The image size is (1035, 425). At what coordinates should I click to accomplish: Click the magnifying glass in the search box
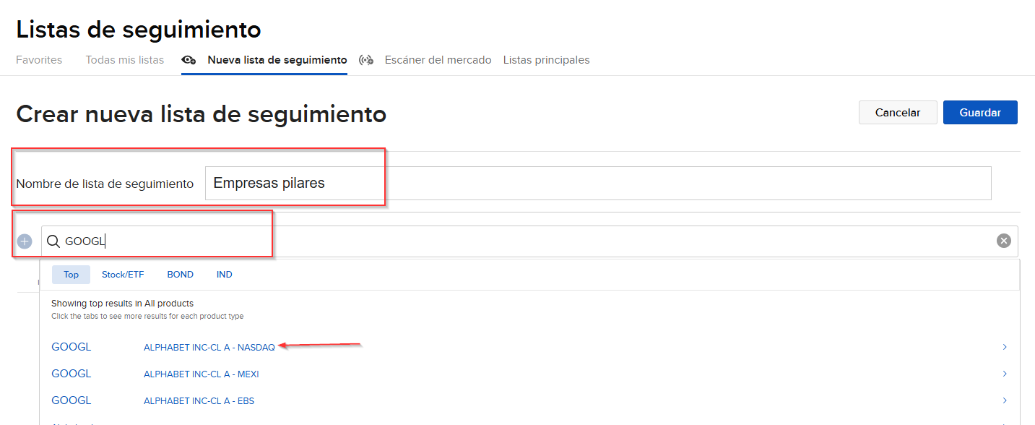click(x=53, y=241)
